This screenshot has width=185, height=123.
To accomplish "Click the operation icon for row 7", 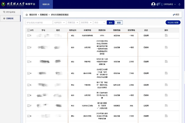I will [x=166, y=105].
